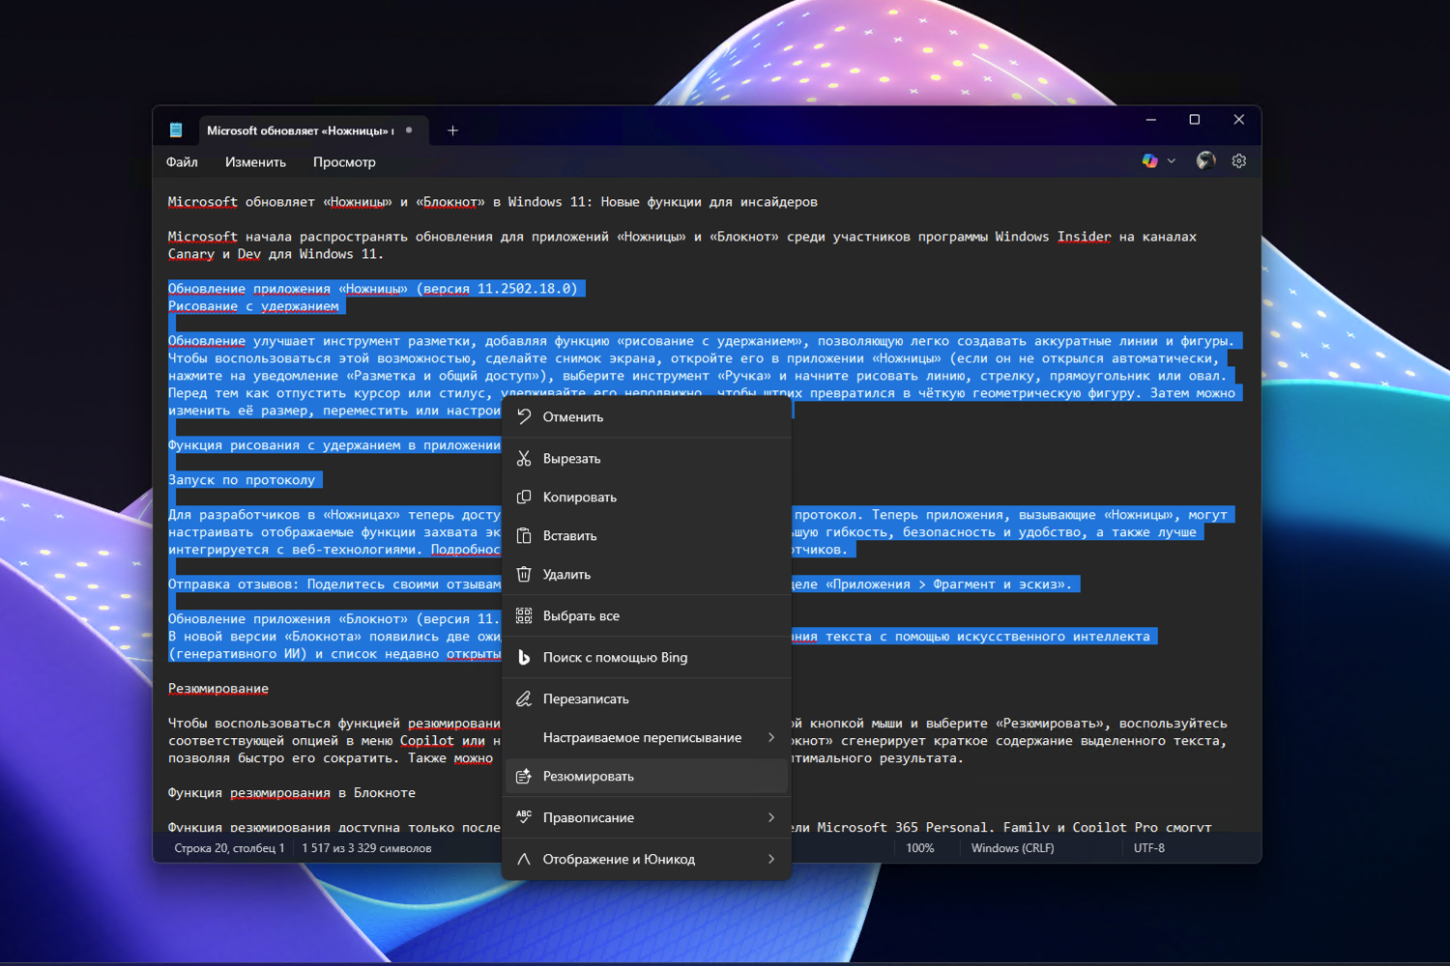
Task: Expand Отображение и Юникод submenu arrow
Action: pyautogui.click(x=771, y=860)
